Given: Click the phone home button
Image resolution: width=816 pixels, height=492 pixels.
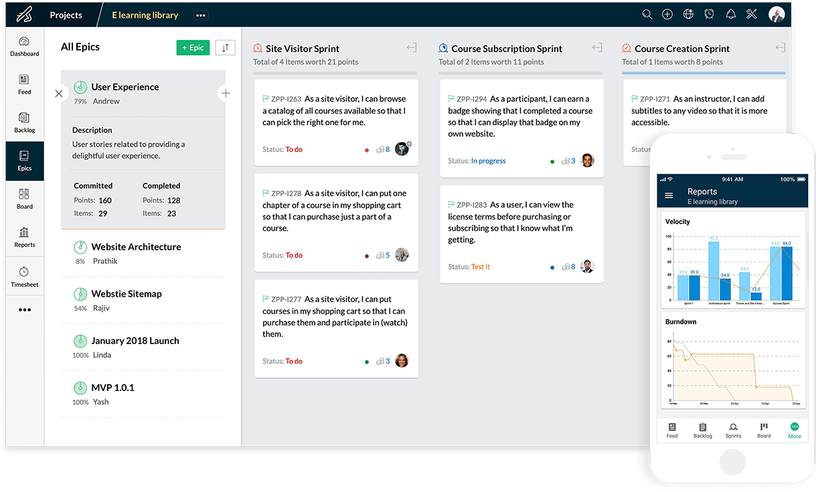Looking at the screenshot, I should 732,462.
